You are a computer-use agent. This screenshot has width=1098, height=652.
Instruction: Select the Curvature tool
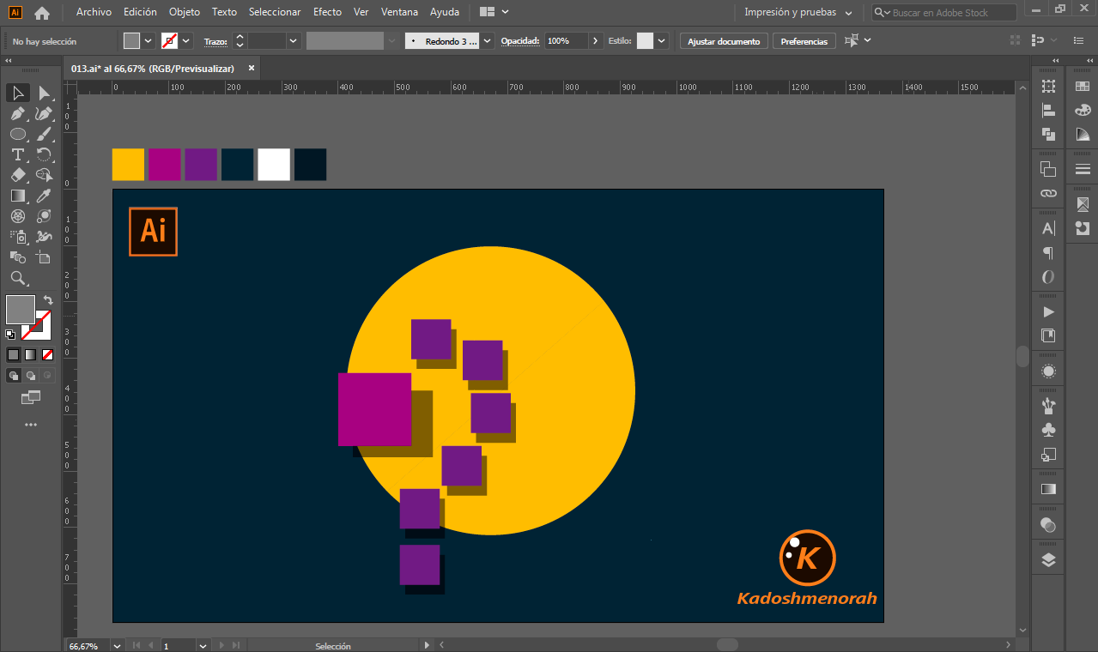pos(44,113)
